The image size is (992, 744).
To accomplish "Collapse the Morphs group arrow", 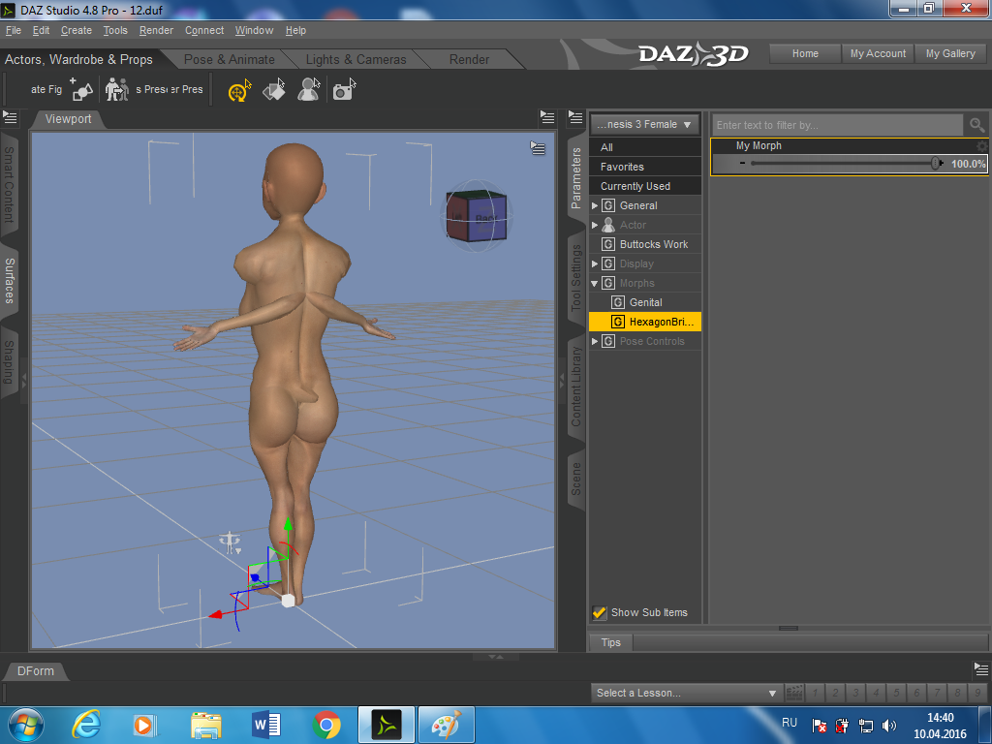I will coord(595,283).
